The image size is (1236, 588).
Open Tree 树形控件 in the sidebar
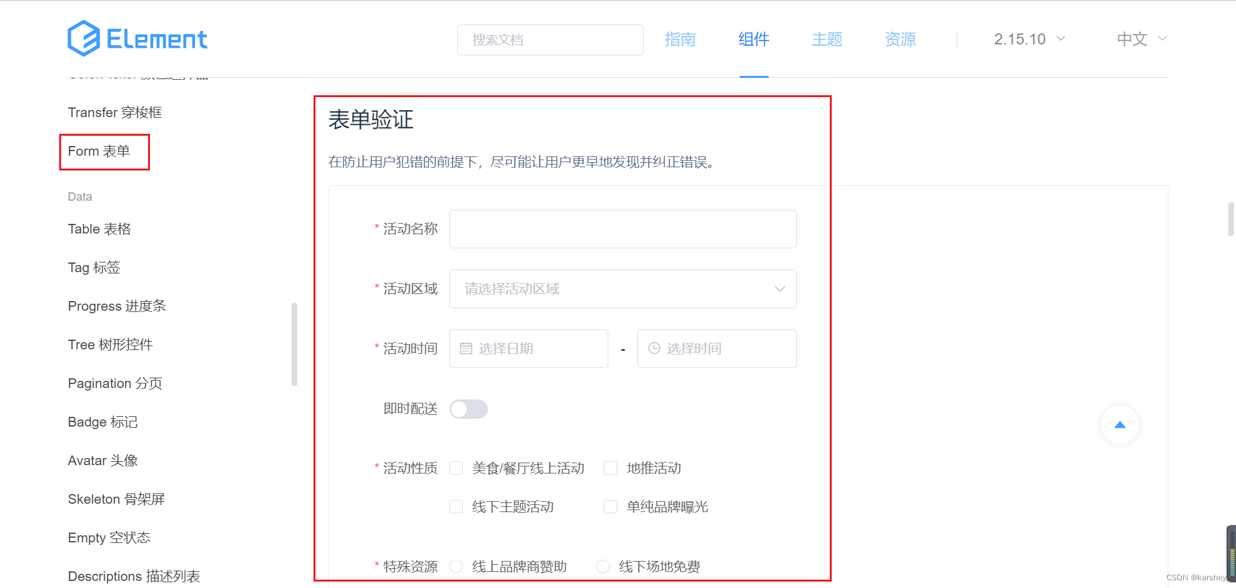click(x=110, y=345)
